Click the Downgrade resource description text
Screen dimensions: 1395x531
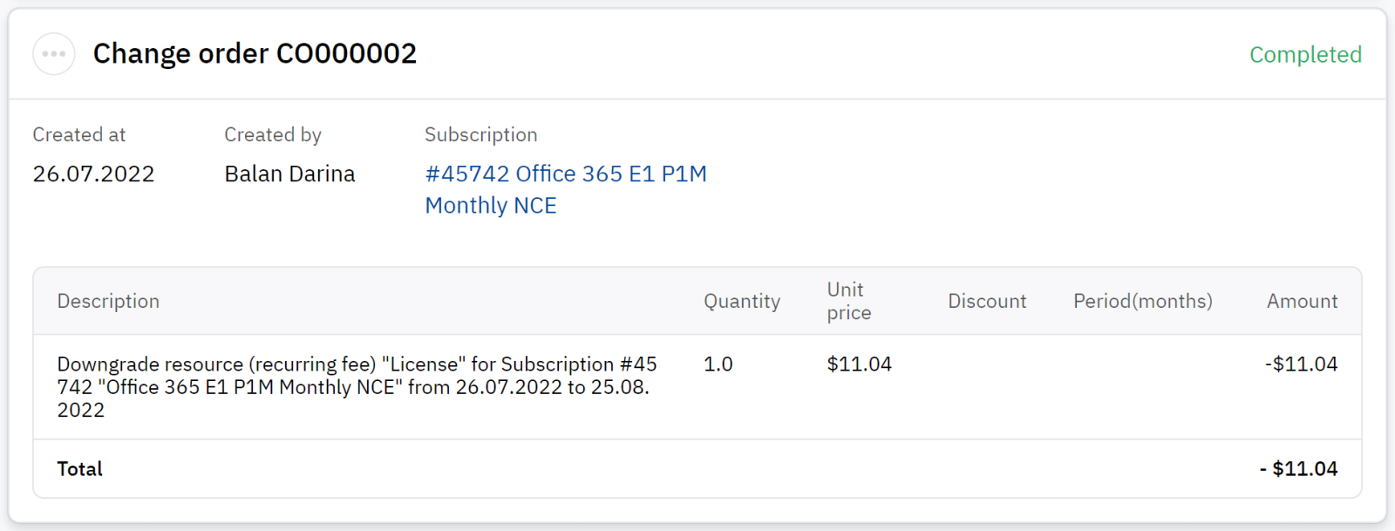(x=357, y=387)
